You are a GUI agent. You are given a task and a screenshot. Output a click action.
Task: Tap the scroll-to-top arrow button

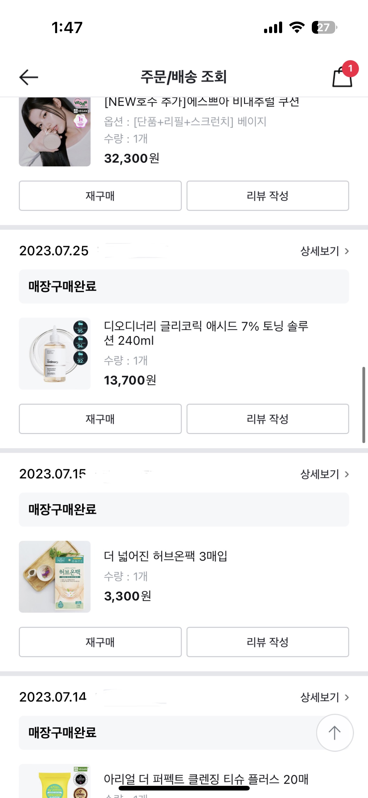(335, 732)
